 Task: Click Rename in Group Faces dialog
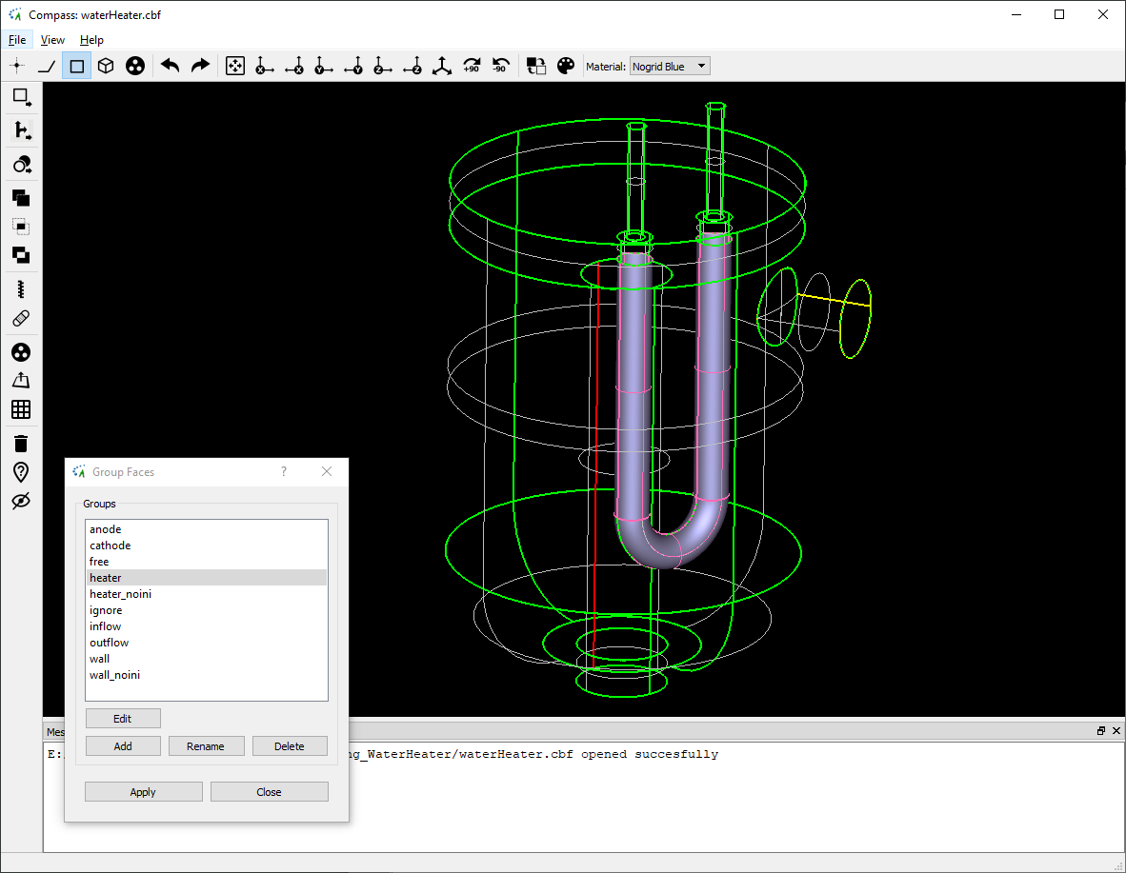(206, 746)
